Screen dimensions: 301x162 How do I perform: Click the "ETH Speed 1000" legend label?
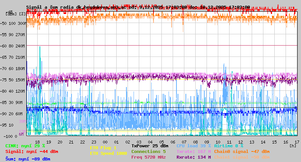coord(108,153)
